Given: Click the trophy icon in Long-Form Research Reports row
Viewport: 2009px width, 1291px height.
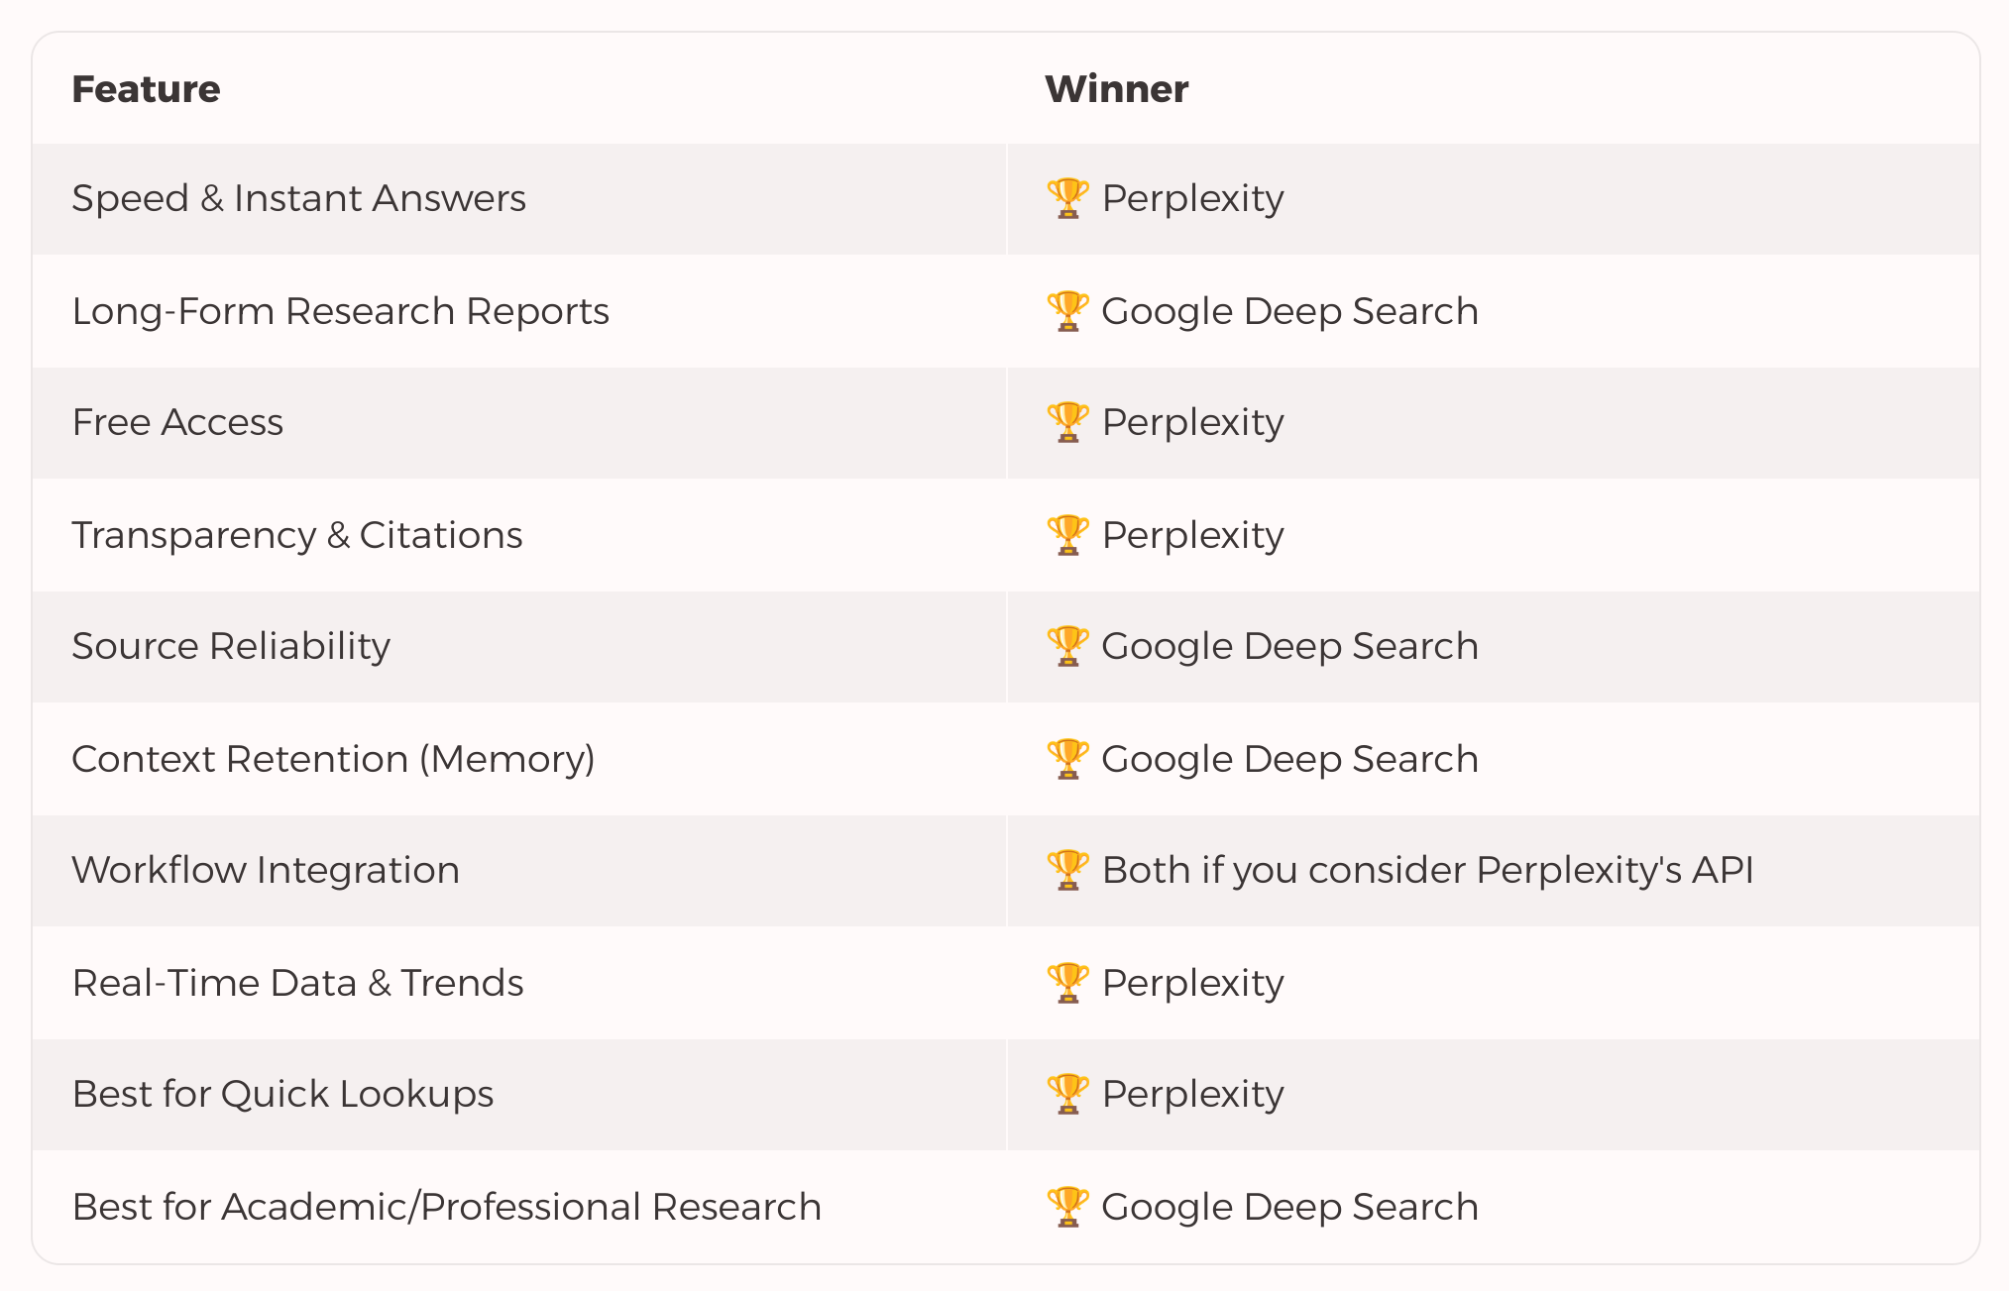Looking at the screenshot, I should pos(1067,311).
